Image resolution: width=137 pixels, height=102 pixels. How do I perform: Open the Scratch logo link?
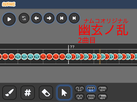tap(9, 4)
